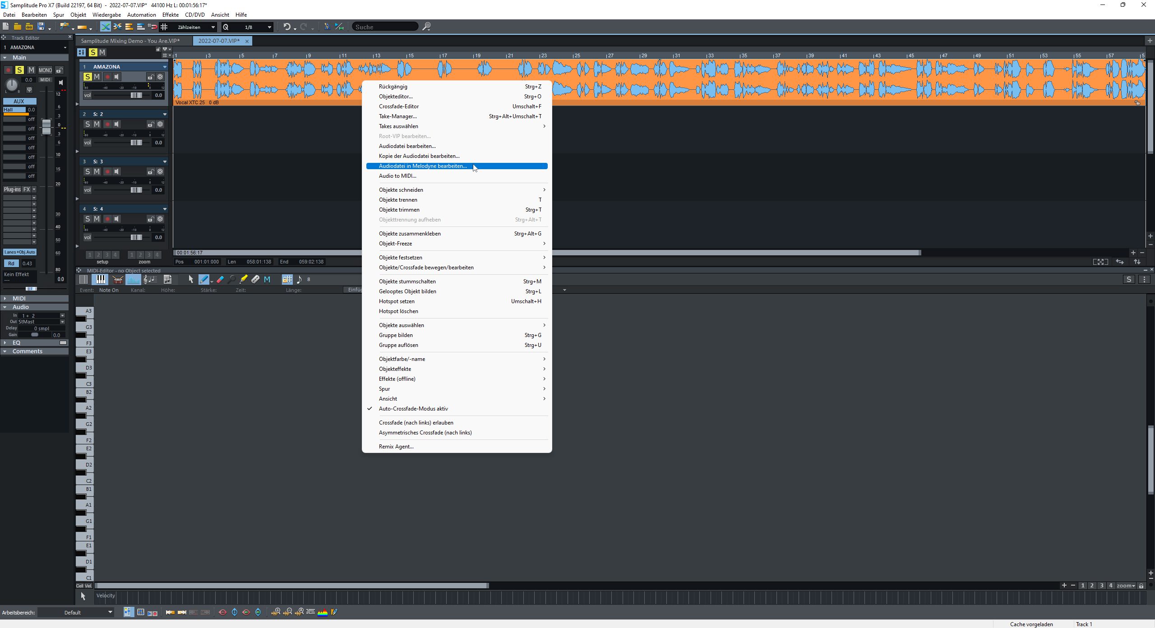Click the AUX button in Track Editor
This screenshot has height=628, width=1155.
[19, 101]
